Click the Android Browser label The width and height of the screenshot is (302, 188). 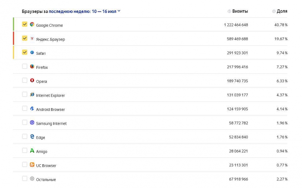pos(50,110)
